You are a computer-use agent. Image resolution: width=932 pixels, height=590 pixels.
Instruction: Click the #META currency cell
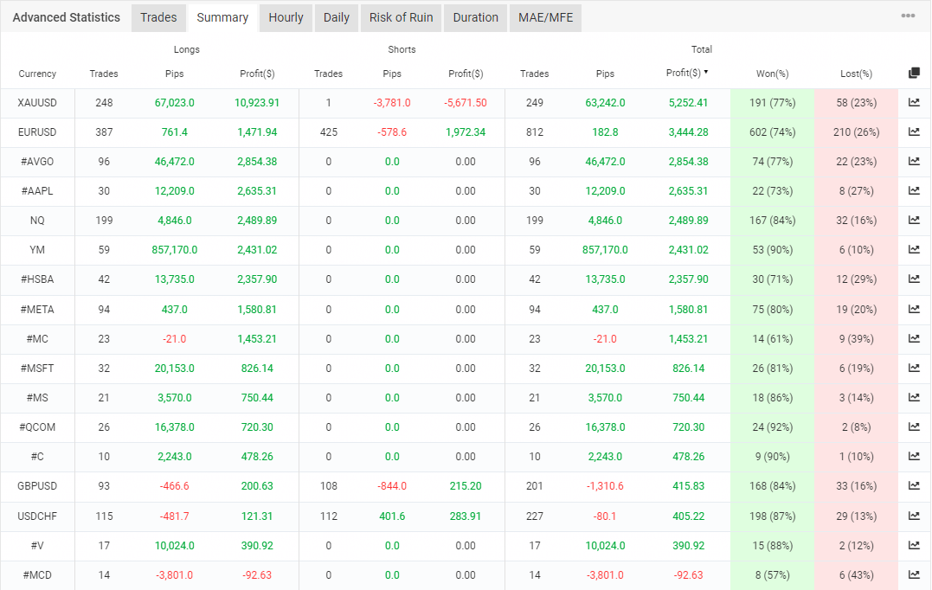[37, 310]
